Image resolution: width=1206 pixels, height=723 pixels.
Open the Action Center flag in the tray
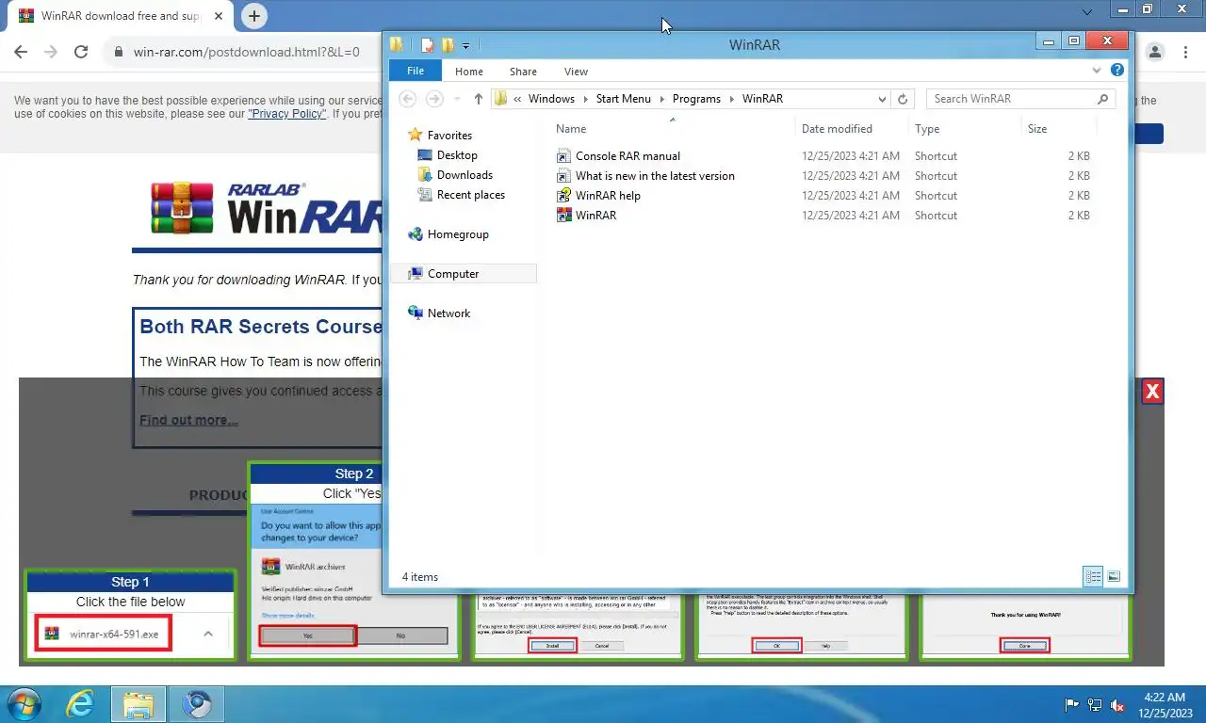(1072, 704)
